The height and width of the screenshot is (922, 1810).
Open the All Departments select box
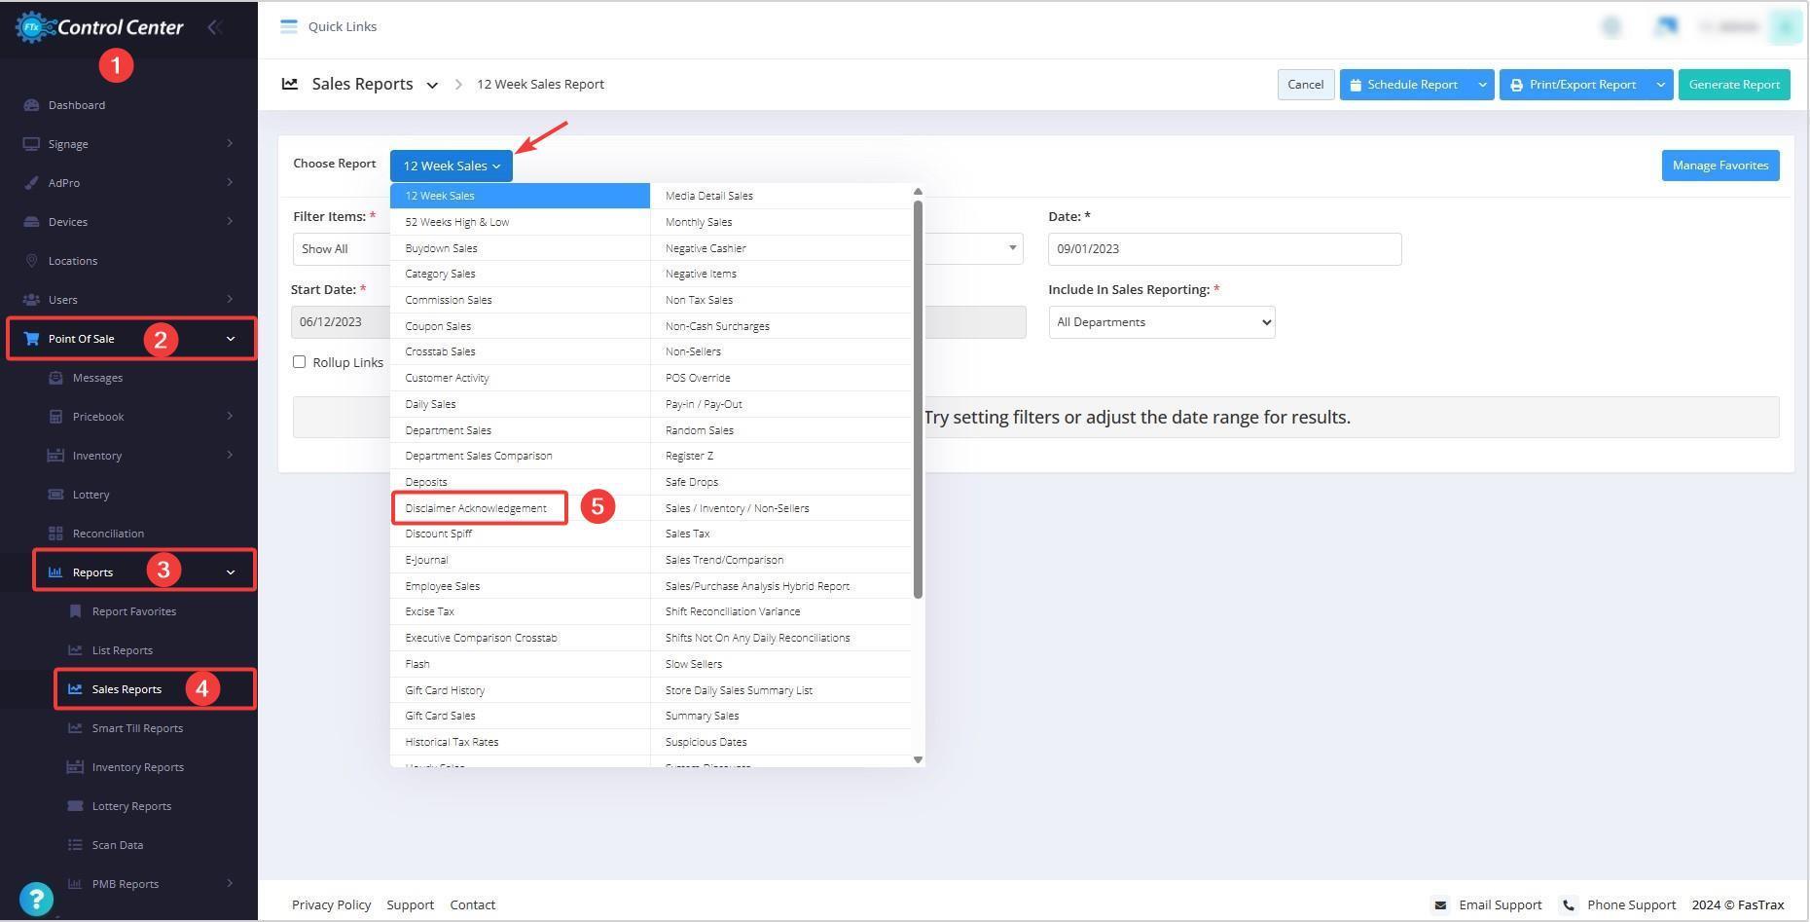(1162, 322)
